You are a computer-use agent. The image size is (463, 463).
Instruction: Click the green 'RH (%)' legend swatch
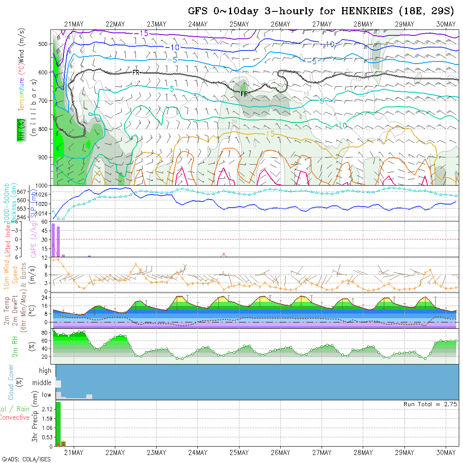point(21,130)
